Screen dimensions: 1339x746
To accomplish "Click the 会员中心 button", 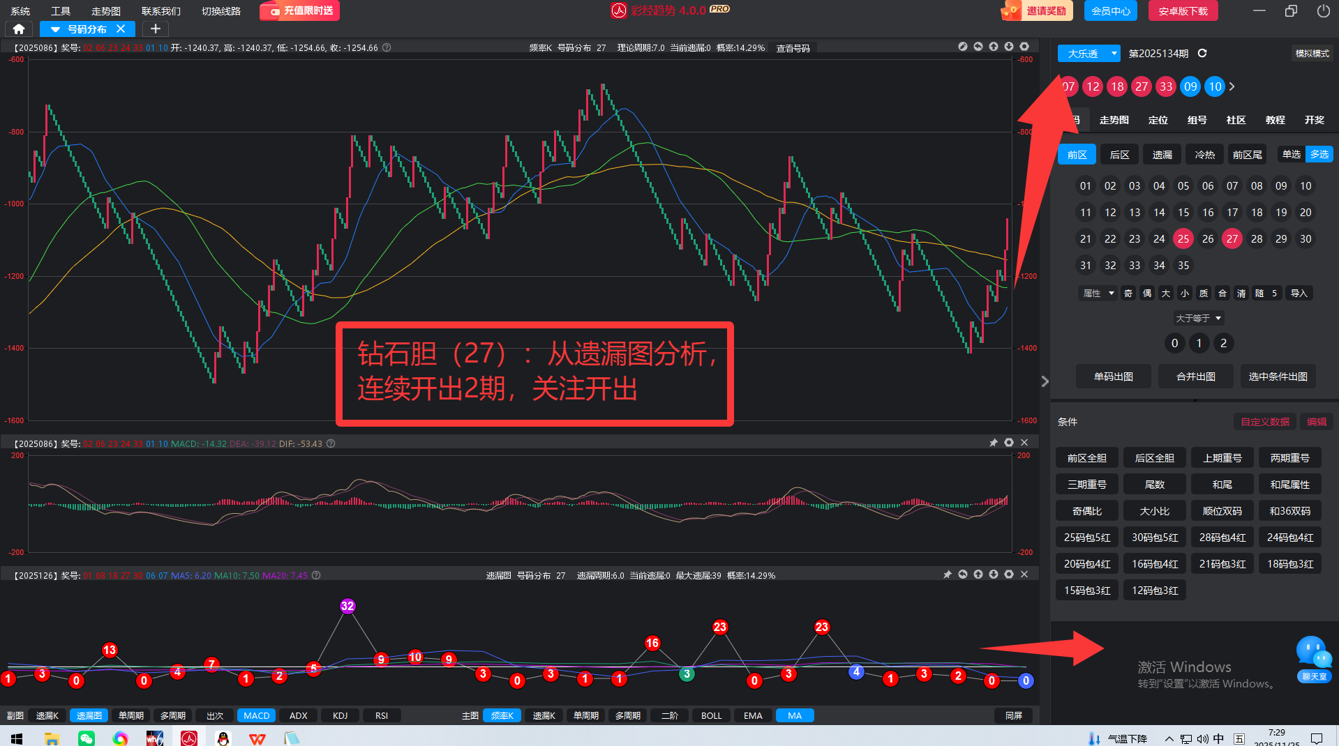I will [x=1110, y=11].
